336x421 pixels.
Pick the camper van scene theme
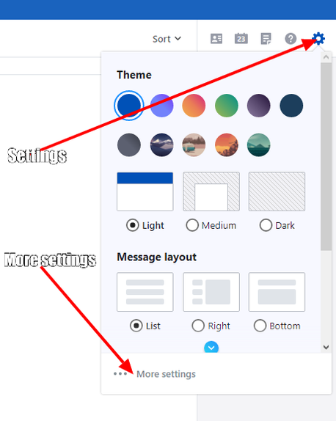pos(194,145)
